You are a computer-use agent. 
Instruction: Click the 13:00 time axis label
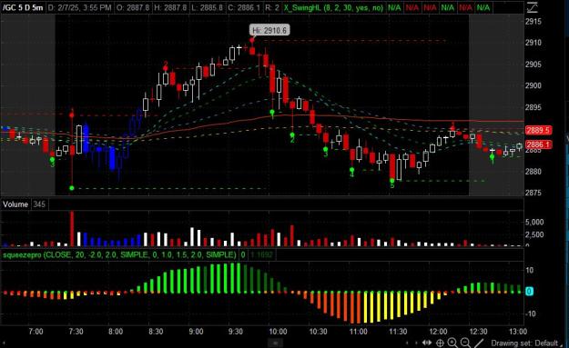point(518,332)
